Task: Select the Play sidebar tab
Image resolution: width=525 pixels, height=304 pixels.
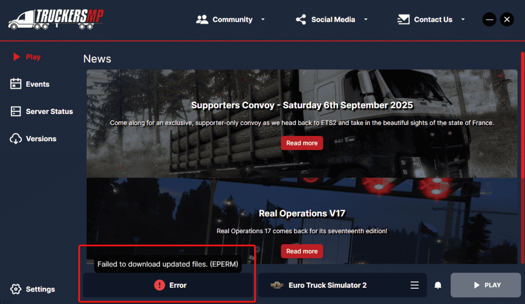Action: click(x=33, y=57)
